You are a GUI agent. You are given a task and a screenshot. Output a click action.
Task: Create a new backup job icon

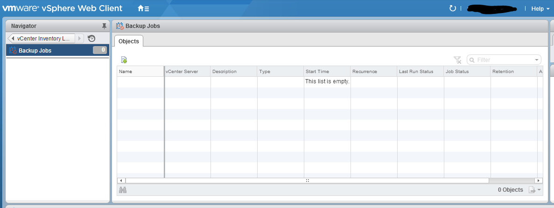124,60
